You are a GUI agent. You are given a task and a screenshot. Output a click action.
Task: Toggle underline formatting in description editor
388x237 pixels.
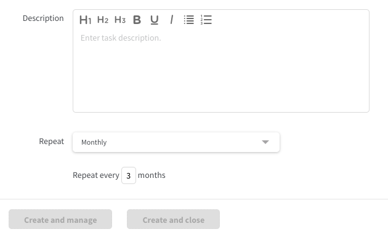(x=155, y=20)
